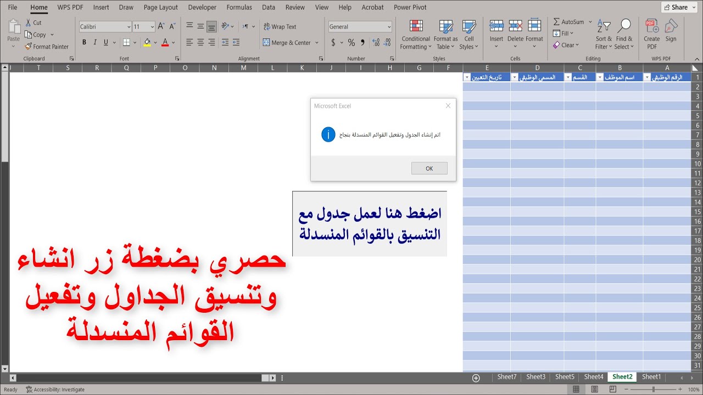Open the Font group dialog launcher
The height and width of the screenshot is (395, 703).
(x=177, y=59)
